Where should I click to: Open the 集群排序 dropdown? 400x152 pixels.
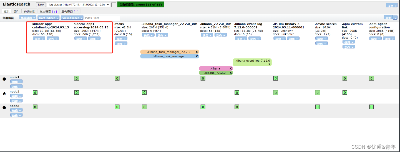[x=28, y=18]
